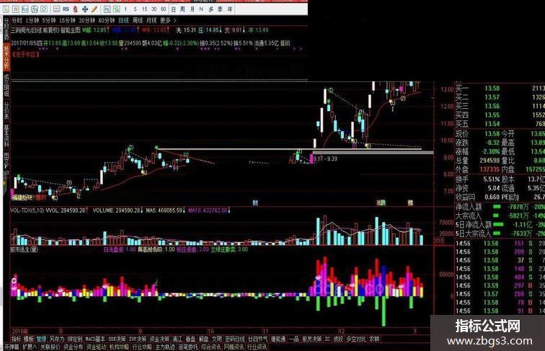
Task: Open the 1分钟 period tab
Action: pyautogui.click(x=32, y=21)
